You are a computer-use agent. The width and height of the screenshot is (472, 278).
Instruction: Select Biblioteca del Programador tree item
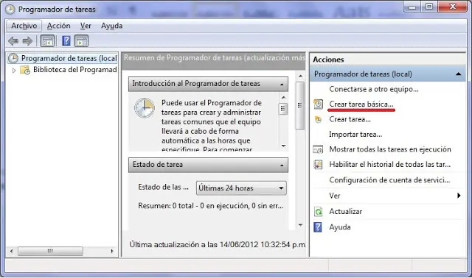(74, 70)
